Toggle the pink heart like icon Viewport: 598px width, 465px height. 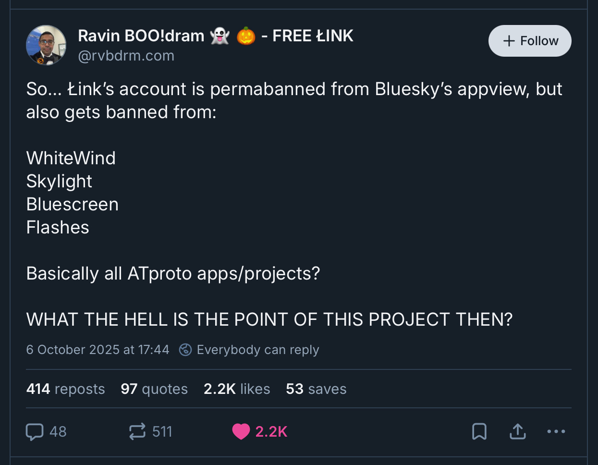(241, 432)
